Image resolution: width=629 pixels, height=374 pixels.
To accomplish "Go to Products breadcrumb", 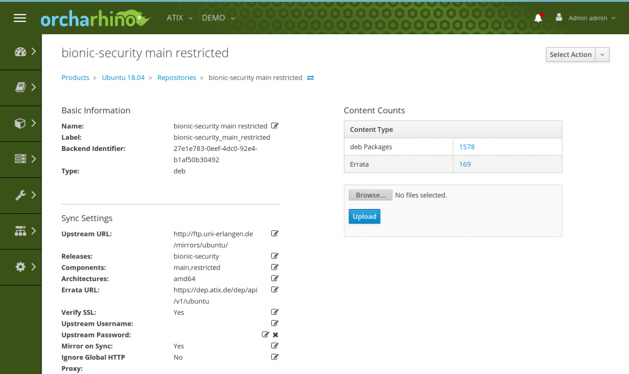I will click(75, 78).
